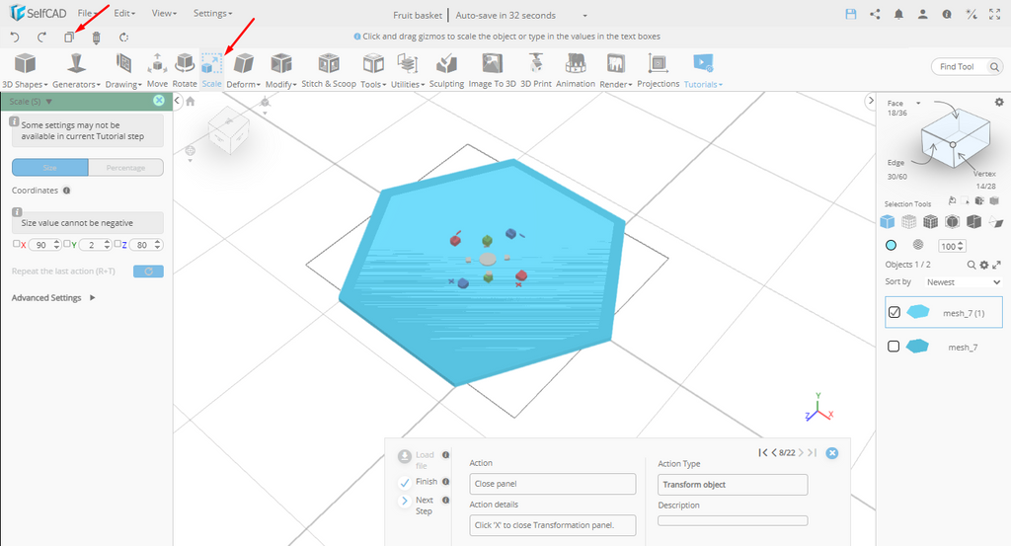Toggle the X coordinate checkbox
This screenshot has height=546, width=1011.
pyautogui.click(x=16, y=244)
